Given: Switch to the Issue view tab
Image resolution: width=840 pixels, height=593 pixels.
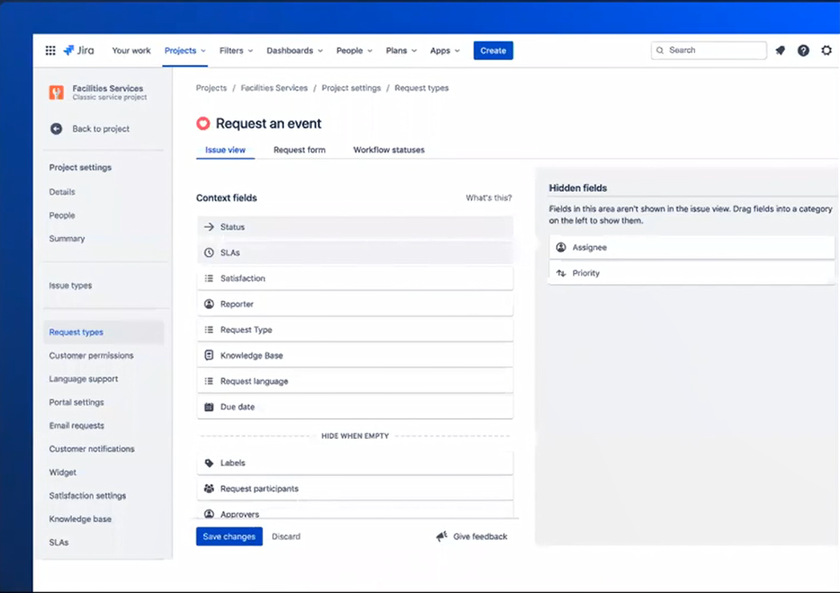Looking at the screenshot, I should click(x=225, y=150).
